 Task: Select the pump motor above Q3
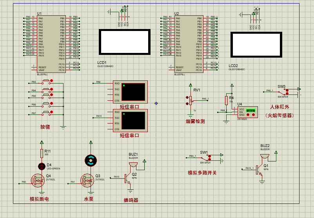click(x=91, y=160)
